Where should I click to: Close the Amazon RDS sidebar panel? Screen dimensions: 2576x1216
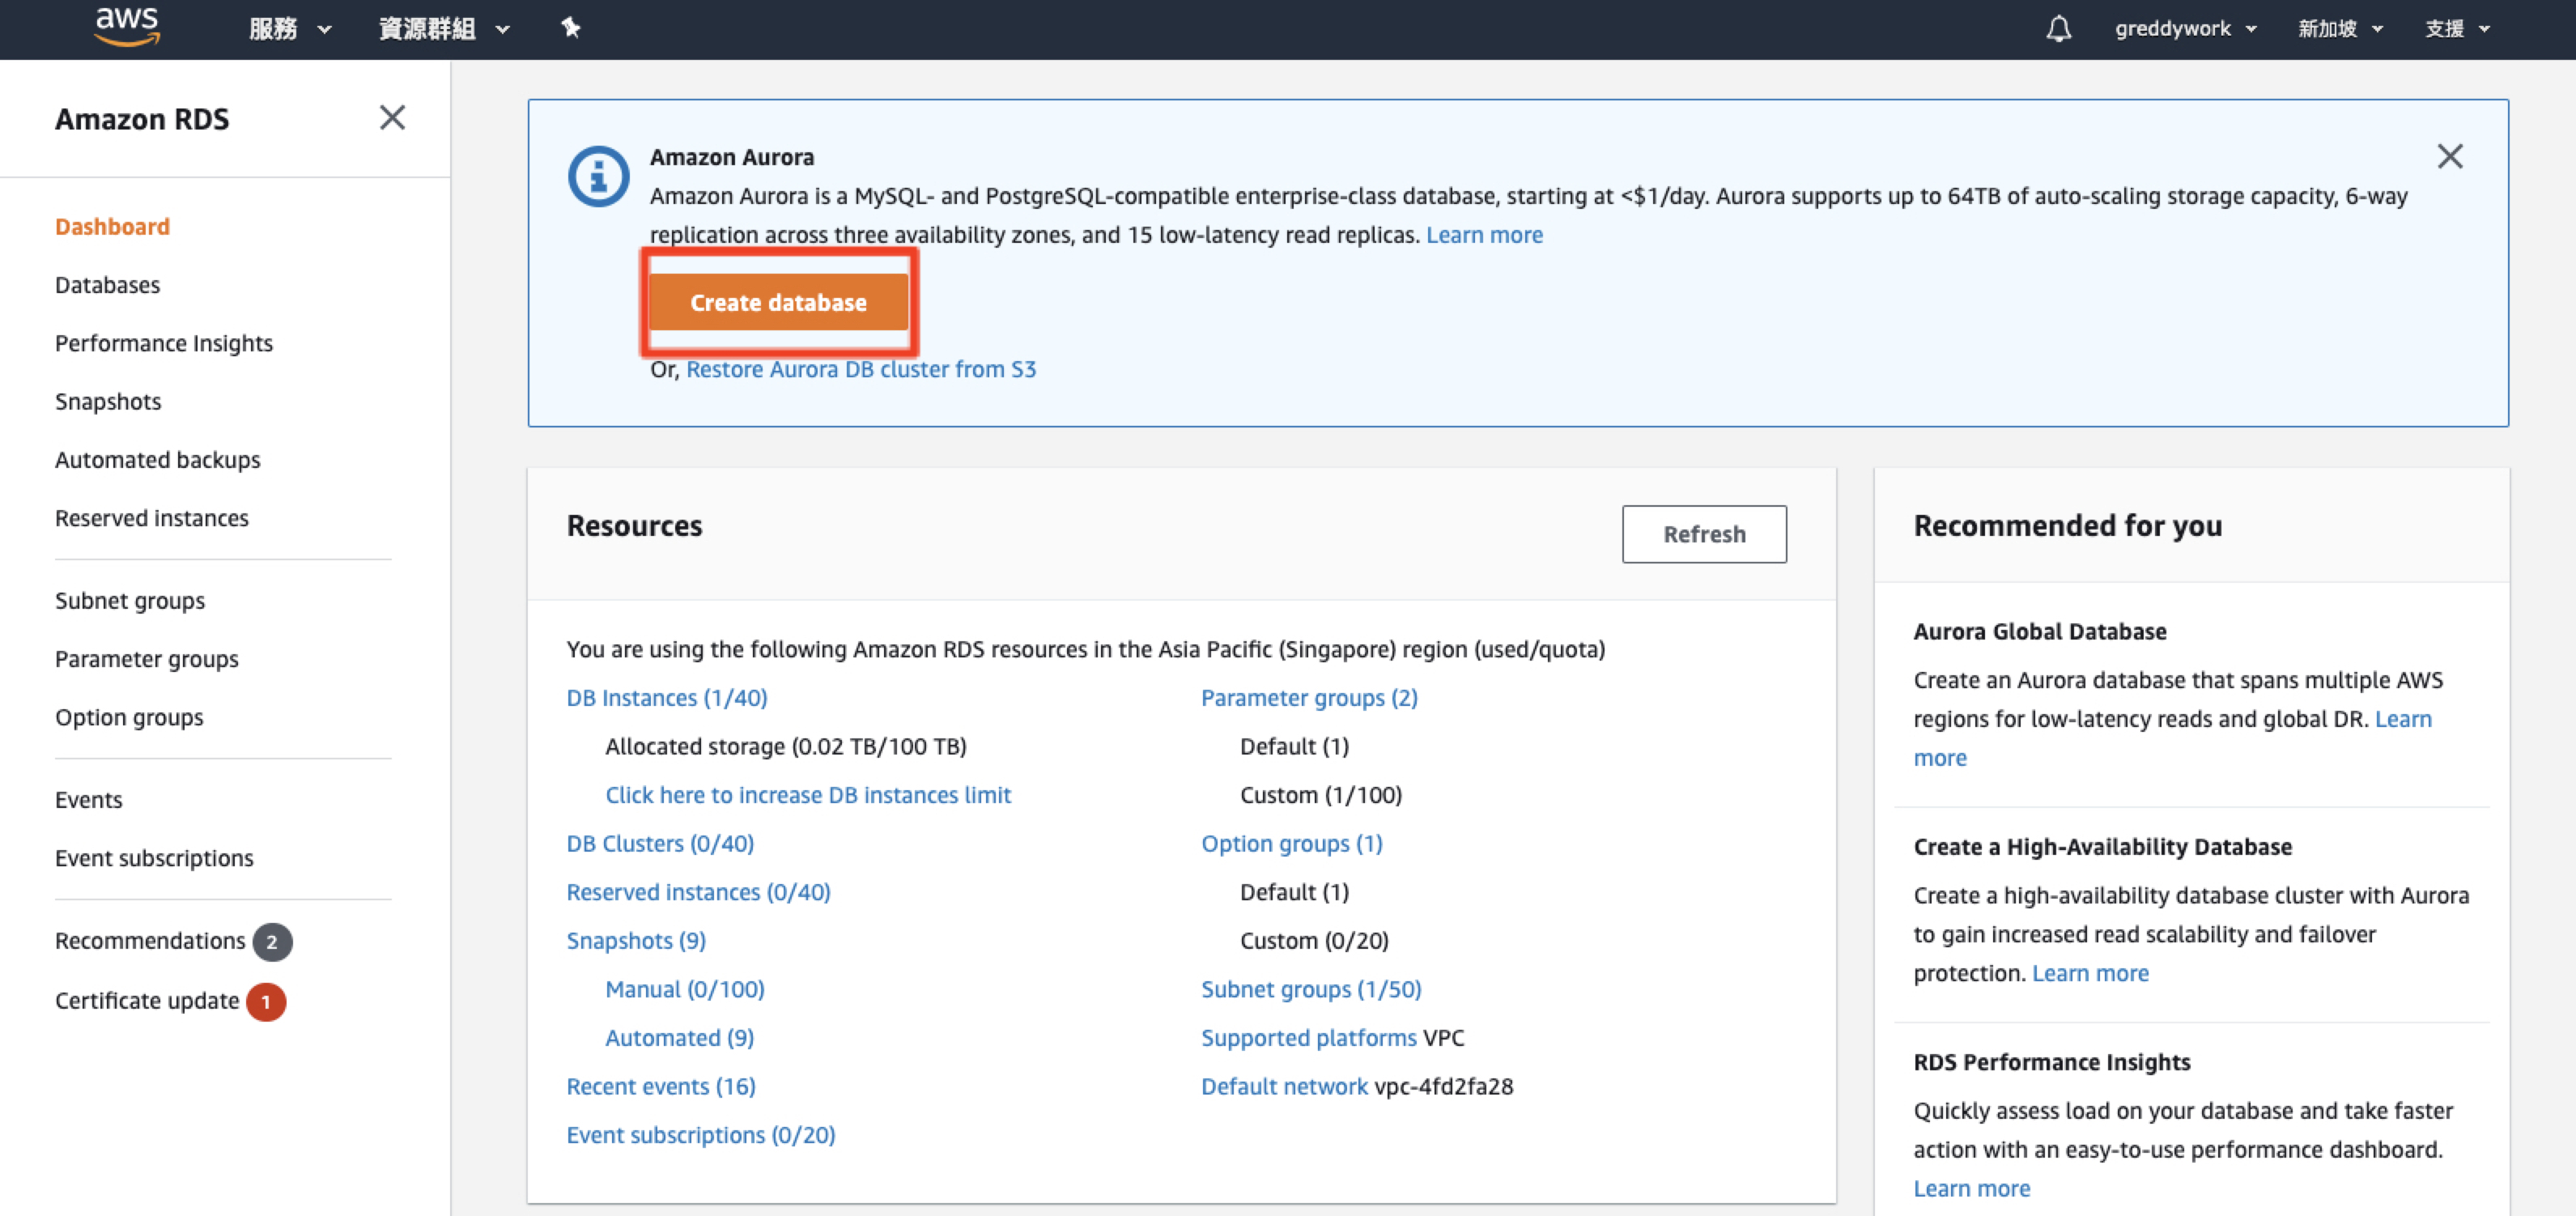(392, 118)
